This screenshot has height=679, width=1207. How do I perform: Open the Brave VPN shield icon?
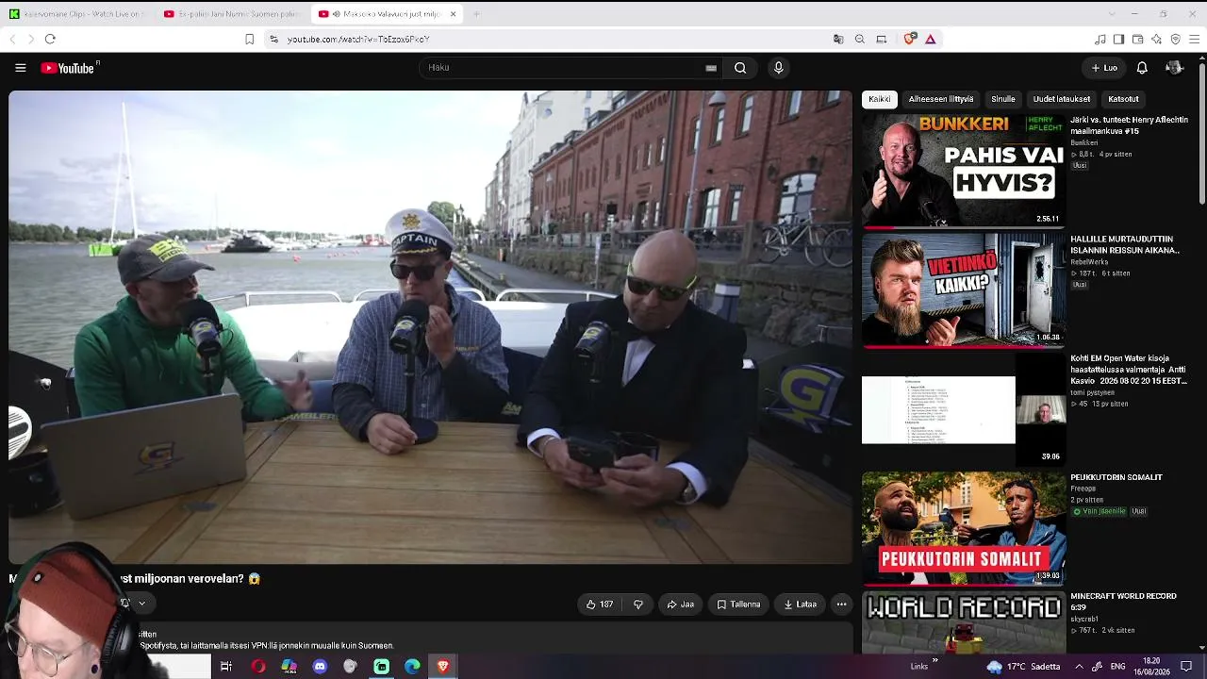click(x=1175, y=39)
